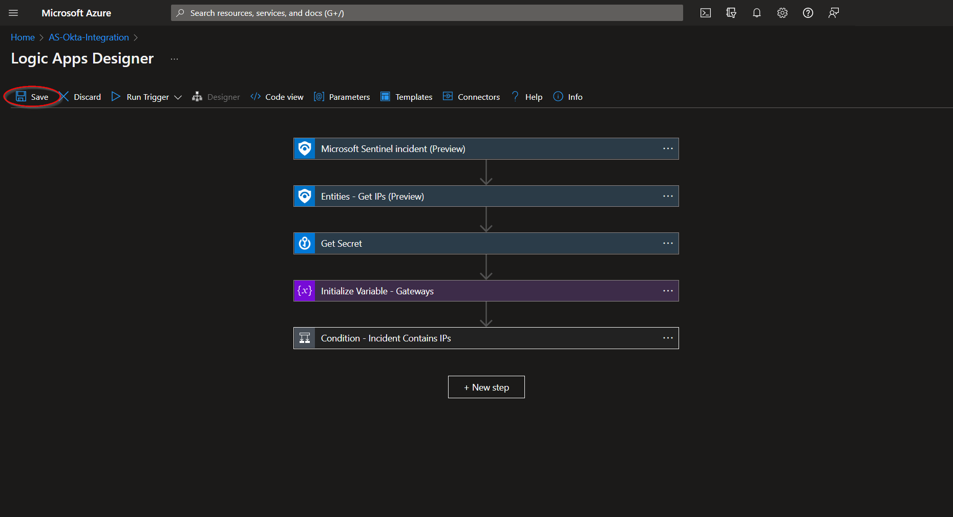Click the Parameters icon

319,96
